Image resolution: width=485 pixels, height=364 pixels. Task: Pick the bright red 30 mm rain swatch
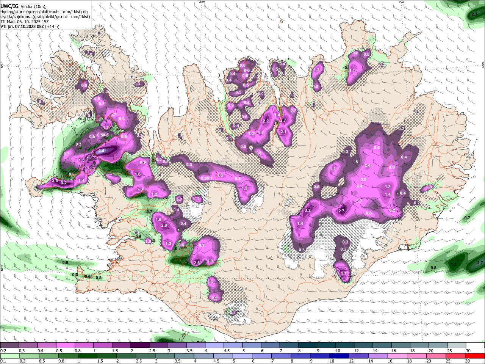475,356
